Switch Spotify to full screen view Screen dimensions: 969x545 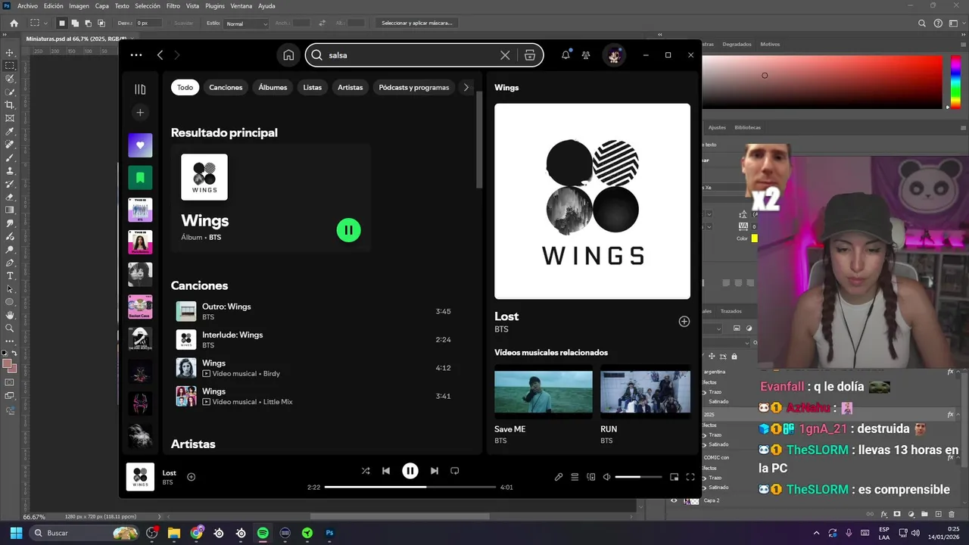point(690,477)
